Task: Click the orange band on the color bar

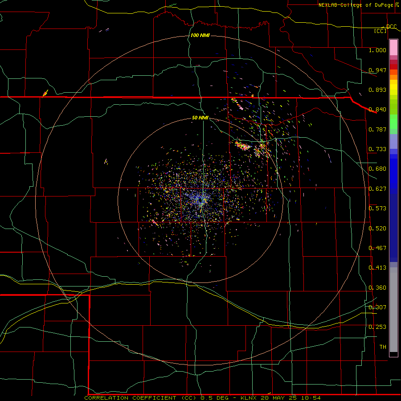Action: [393, 77]
